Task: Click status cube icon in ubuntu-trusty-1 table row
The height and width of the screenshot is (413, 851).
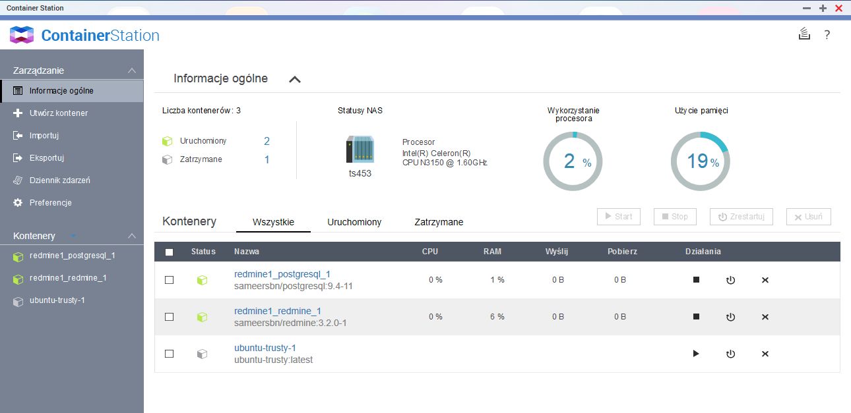Action: coord(203,354)
